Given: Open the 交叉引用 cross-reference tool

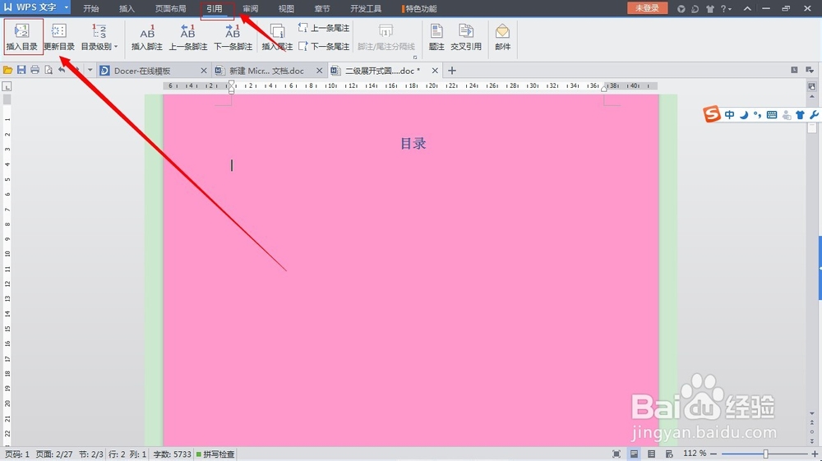Looking at the screenshot, I should [x=466, y=37].
